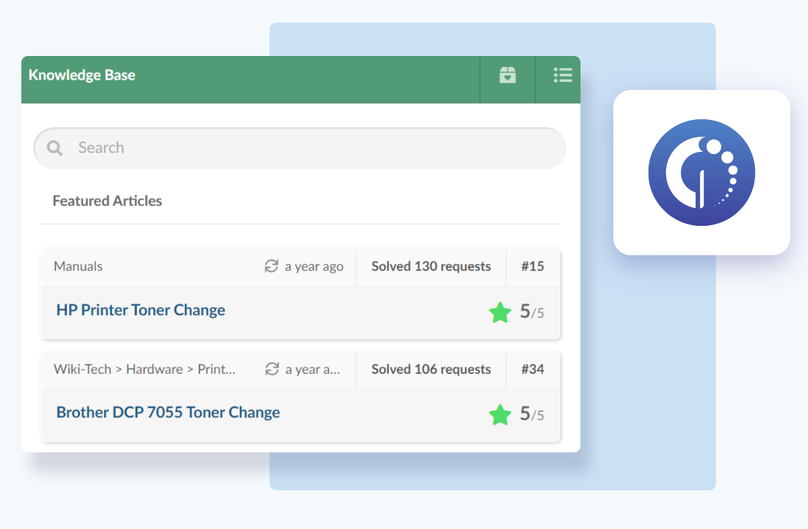Screen dimensions: 808x529
Task: Open the archive box icon in header
Action: click(x=508, y=75)
